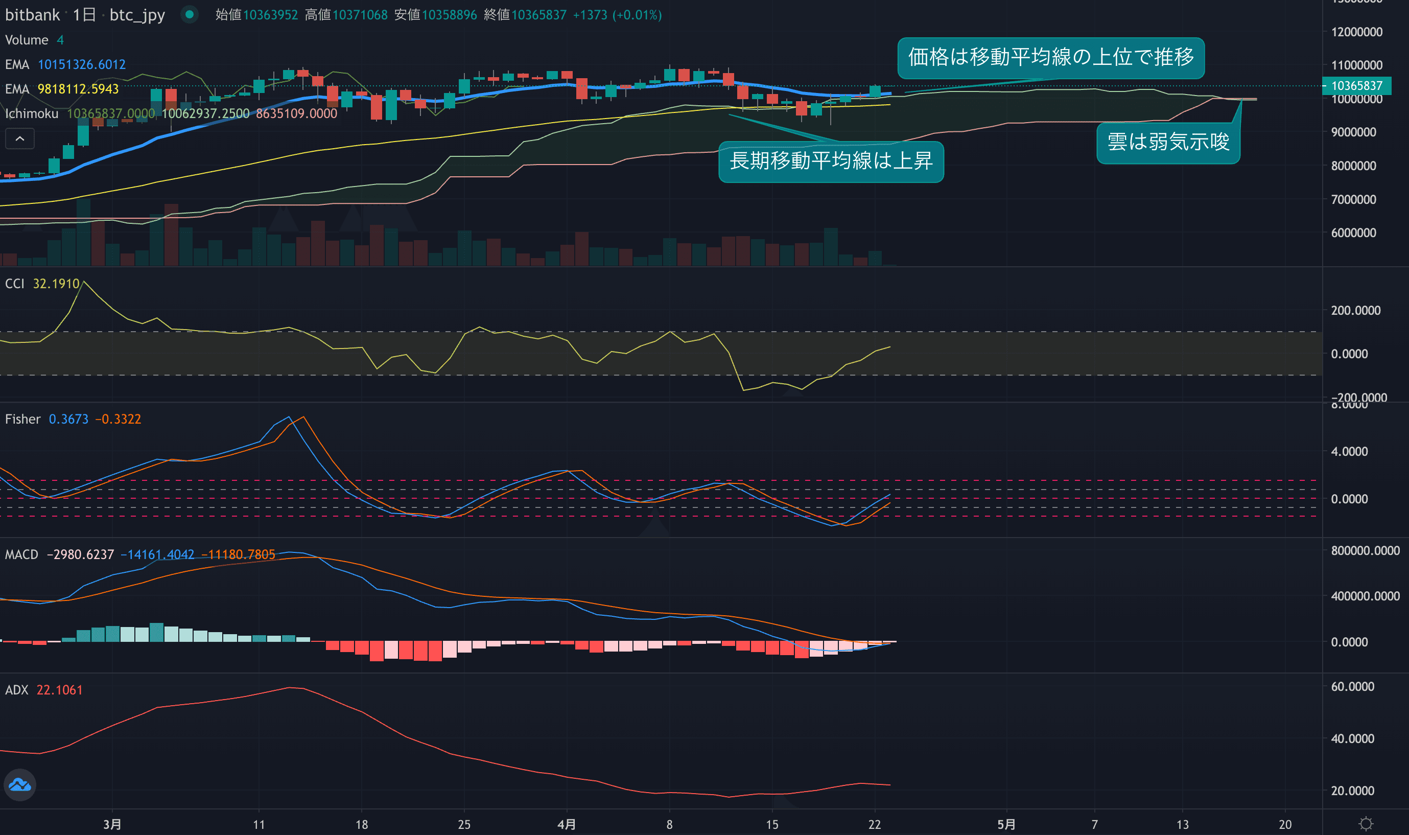
Task: Click the Ichimoku indicator legend
Action: [32, 113]
